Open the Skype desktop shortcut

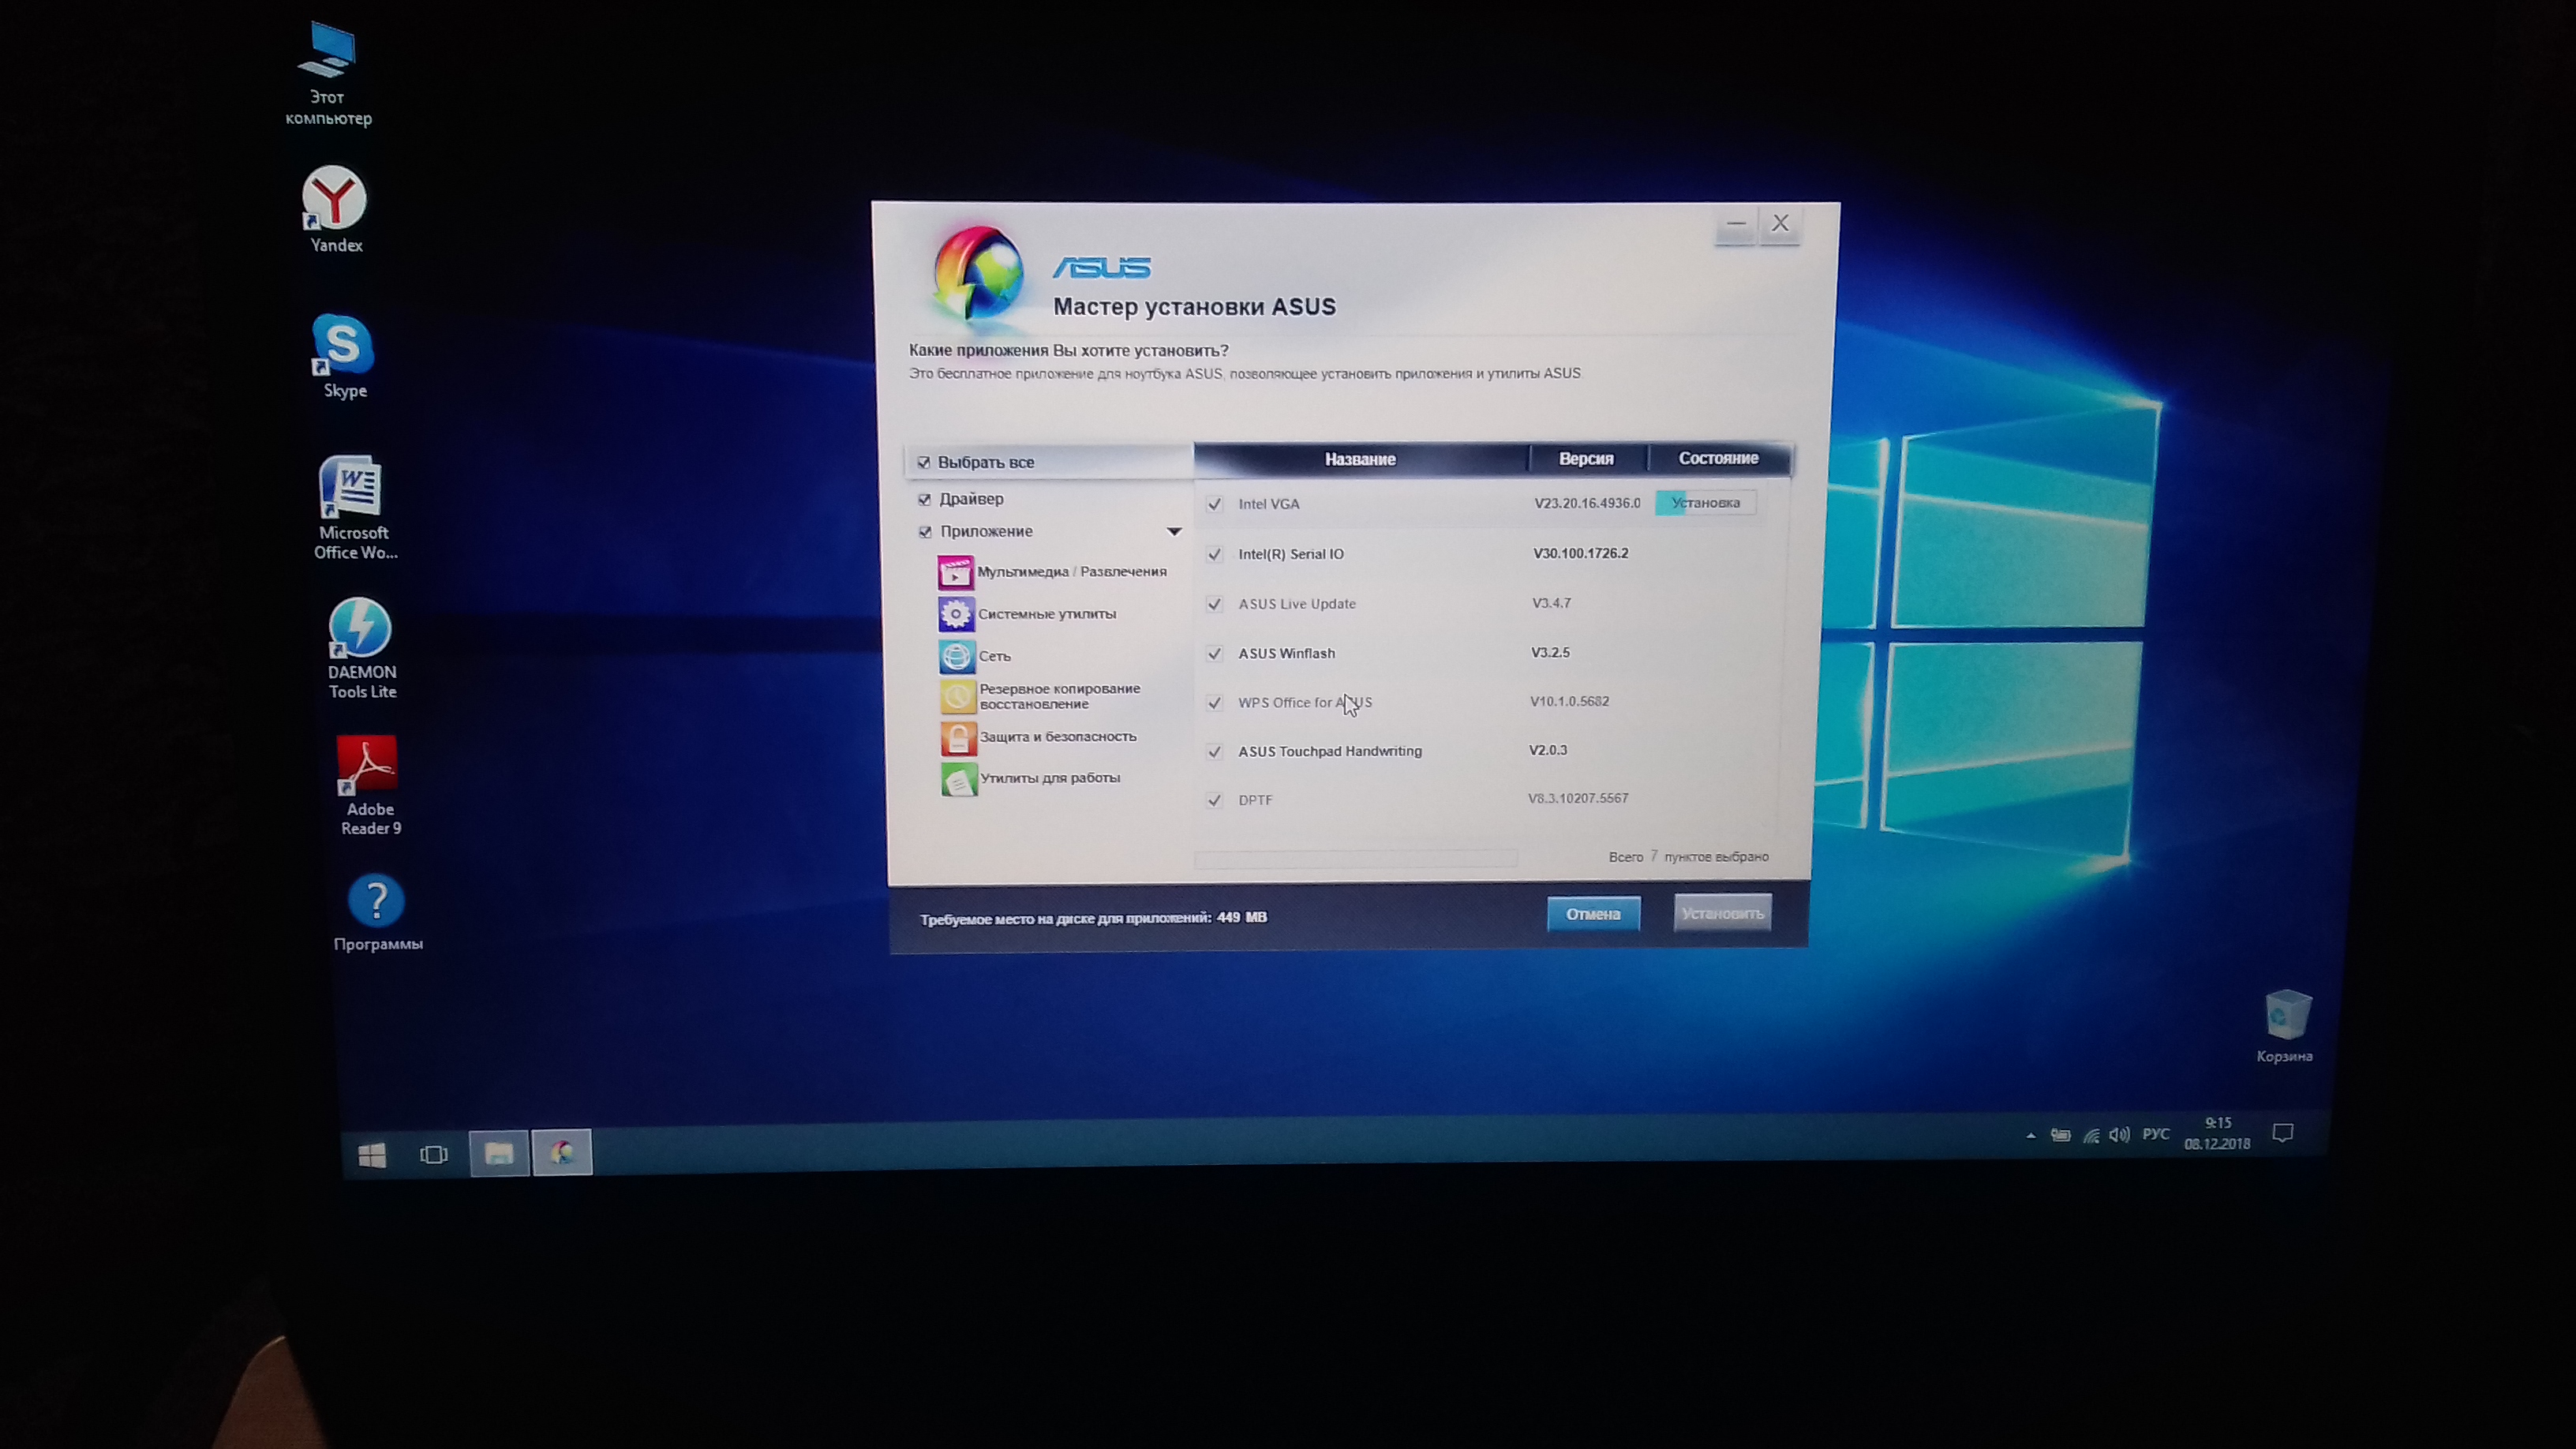coord(343,357)
